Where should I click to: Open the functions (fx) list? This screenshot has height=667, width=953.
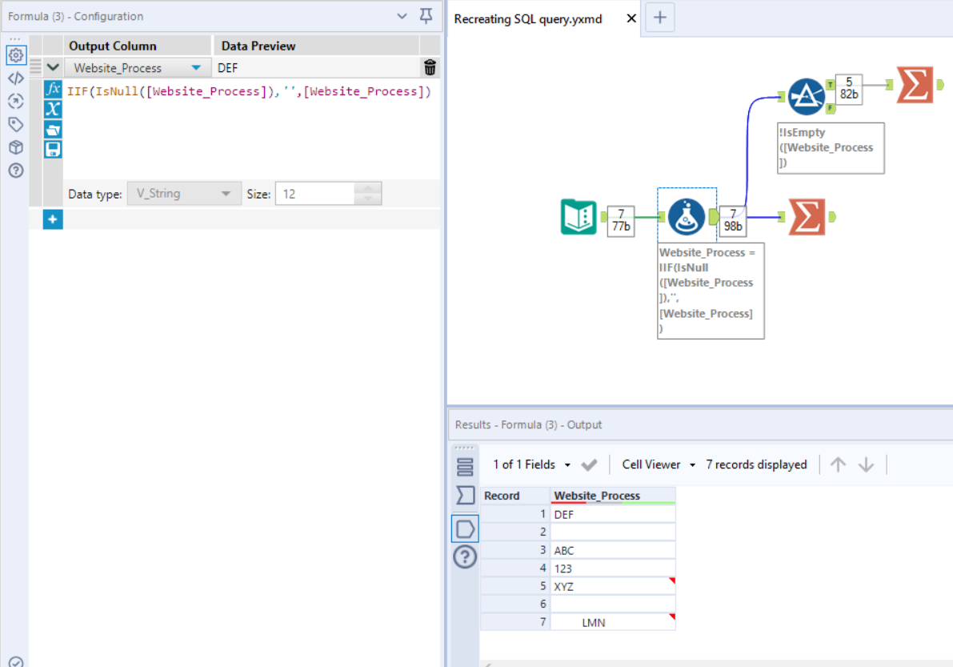tap(53, 89)
